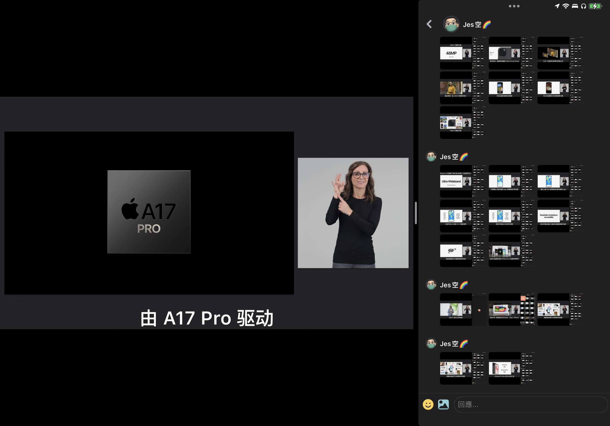The width and height of the screenshot is (610, 426).
Task: Tap the subtitle 由 A17 Pro 驱动
Action: (x=207, y=318)
